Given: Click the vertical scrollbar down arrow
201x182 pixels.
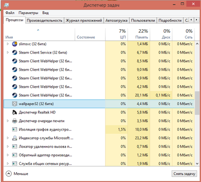Looking at the screenshot, I should click(x=197, y=163).
